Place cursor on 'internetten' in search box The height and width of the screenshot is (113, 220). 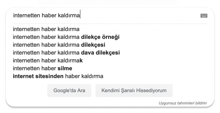(x=26, y=15)
